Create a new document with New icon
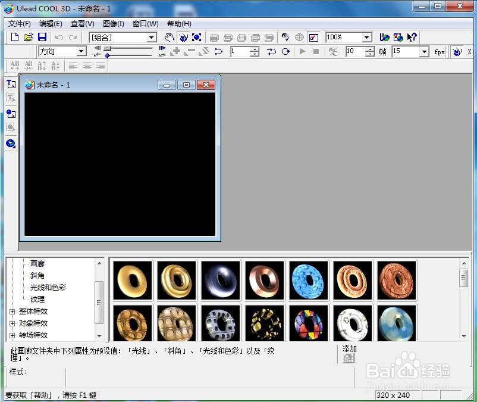Viewport: 477px width, 402px height. [x=15, y=37]
